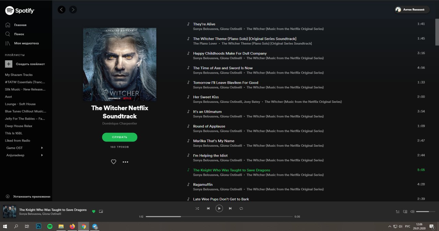
Task: Expand the Anjunadeep folder arrow
Action: click(x=42, y=155)
